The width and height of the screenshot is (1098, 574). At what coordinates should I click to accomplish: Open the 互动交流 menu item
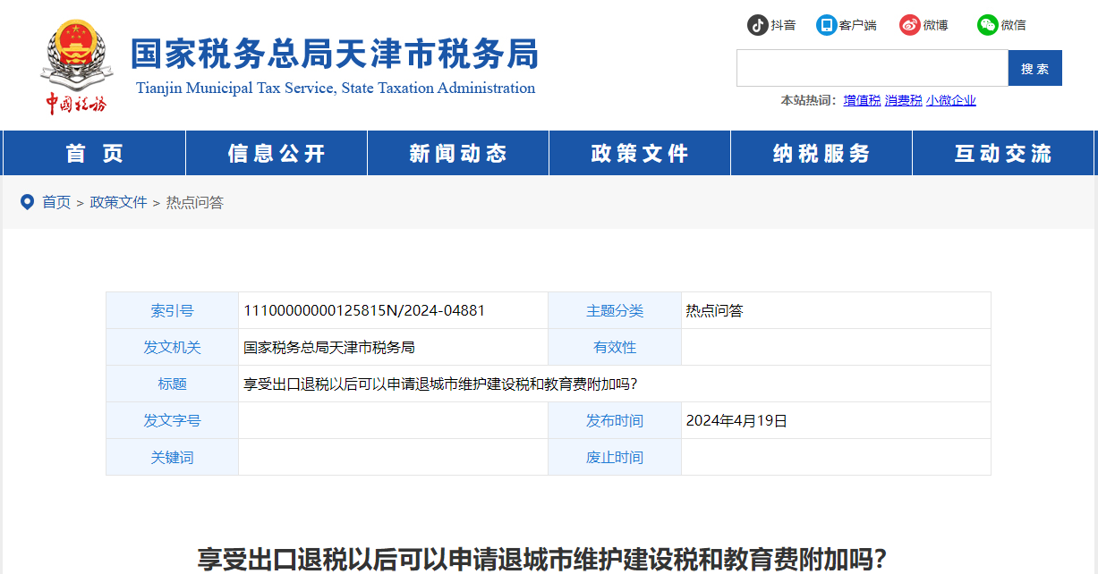pos(1002,152)
